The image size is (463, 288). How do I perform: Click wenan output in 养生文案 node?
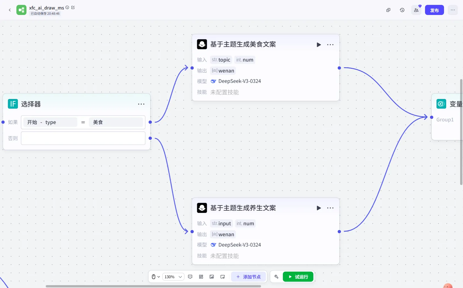223,234
